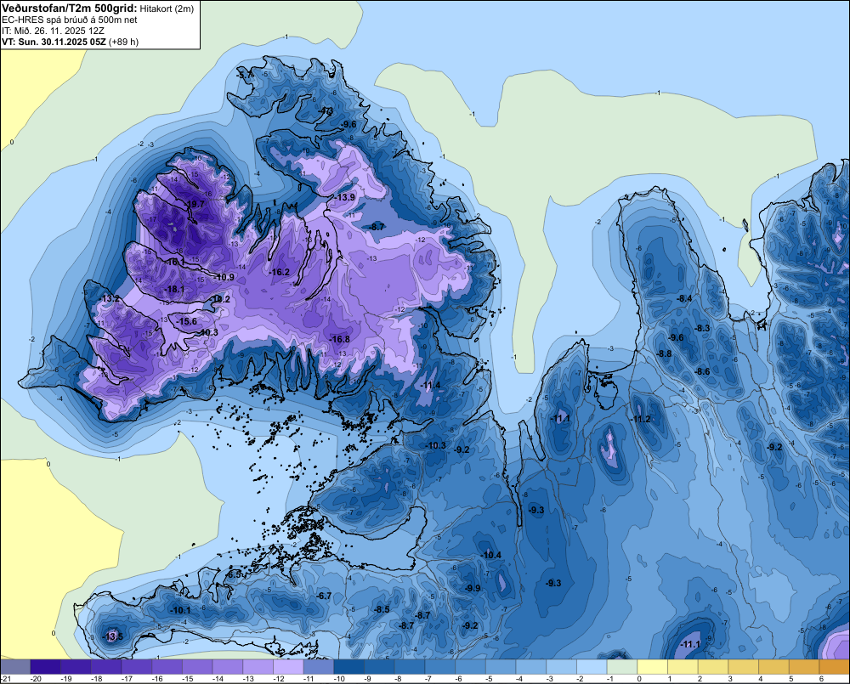850x684 pixels.
Task: Select the 'EC-HRES spá brúuð á 500m net' line
Action: [x=70, y=20]
